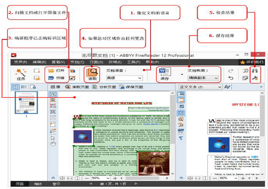Image resolution: width=268 pixels, height=189 pixels.
Task: Select the draw table area tool
Action: (53, 111)
